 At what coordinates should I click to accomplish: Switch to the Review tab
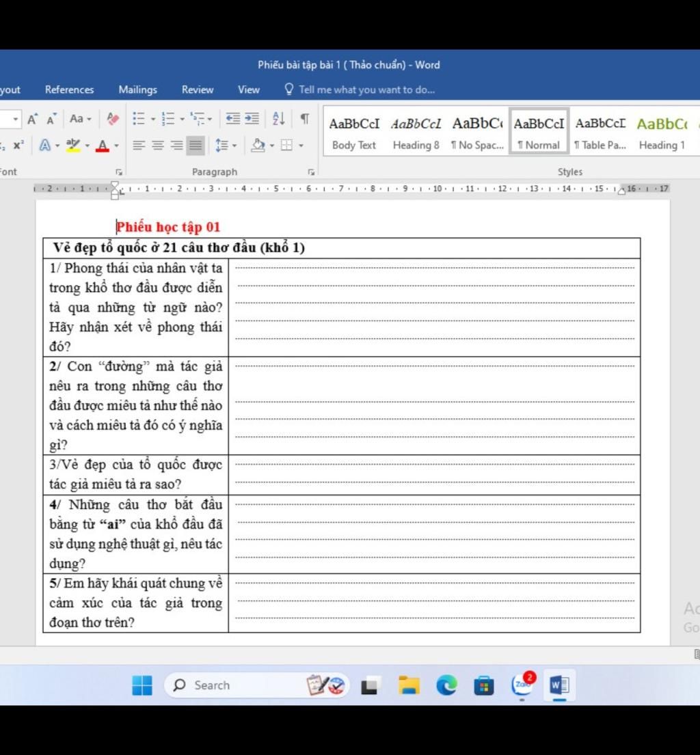click(198, 90)
